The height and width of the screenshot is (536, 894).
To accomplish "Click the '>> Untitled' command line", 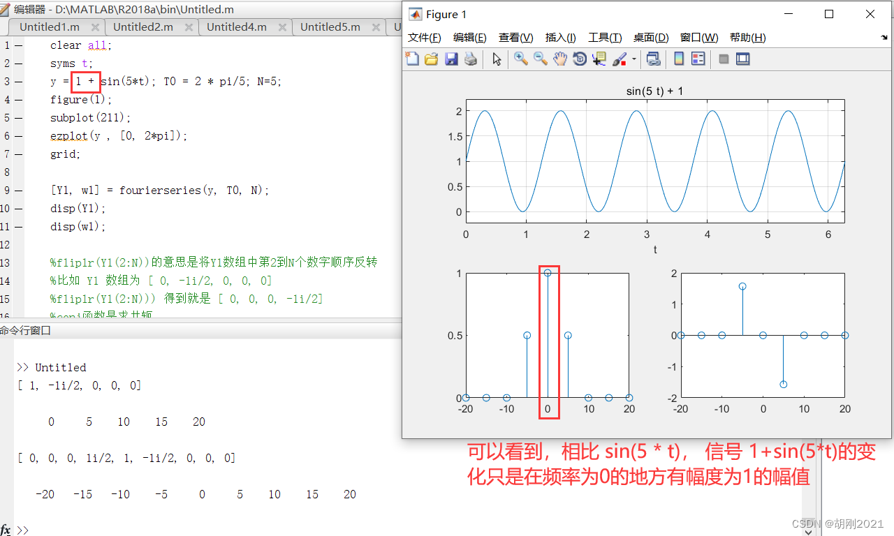I will pyautogui.click(x=52, y=368).
